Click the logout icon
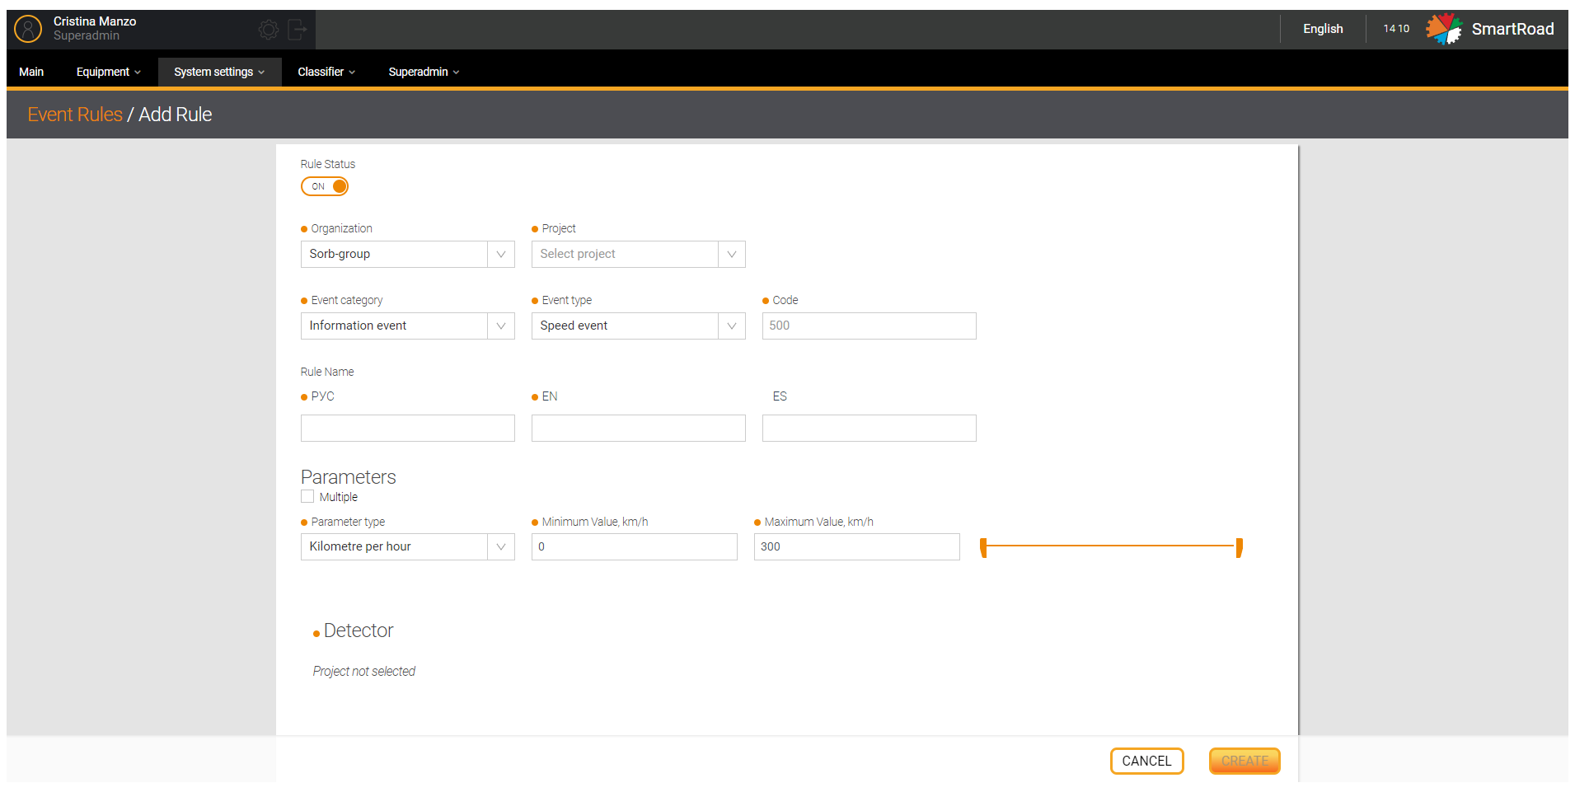The image size is (1575, 792). click(x=298, y=30)
